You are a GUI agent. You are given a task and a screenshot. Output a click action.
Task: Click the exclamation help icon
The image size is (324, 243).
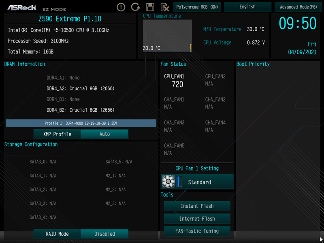click(x=121, y=7)
